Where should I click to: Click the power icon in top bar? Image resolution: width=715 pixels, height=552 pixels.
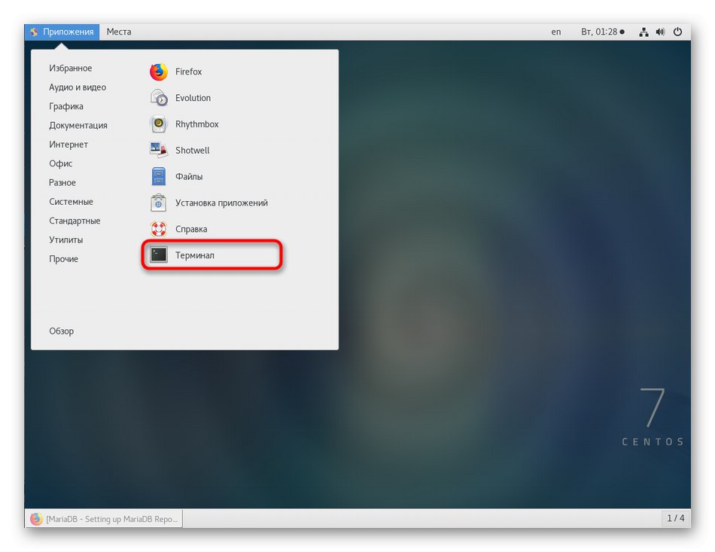pos(677,32)
